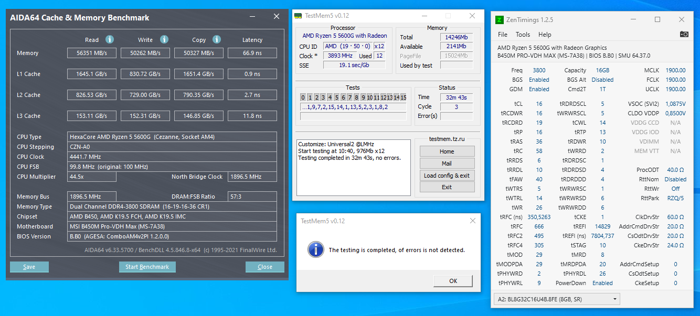Click the CLDO VDDP value 0,8500V

click(x=675, y=113)
